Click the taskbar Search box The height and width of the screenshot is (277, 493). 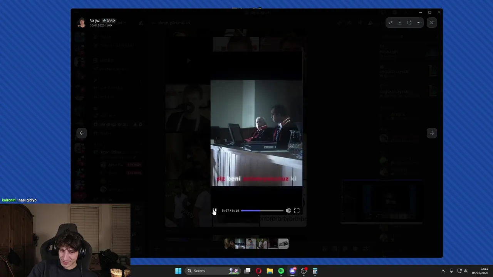[213, 271]
